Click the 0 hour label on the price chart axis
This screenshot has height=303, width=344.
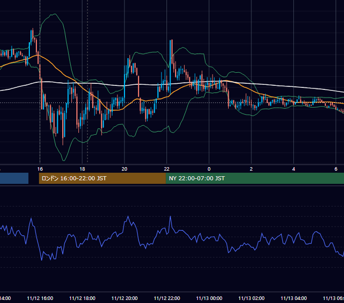pyautogui.click(x=209, y=169)
